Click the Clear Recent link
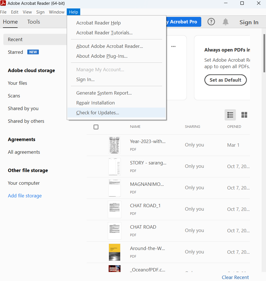Viewport: 266px width, 281px height. (x=235, y=277)
